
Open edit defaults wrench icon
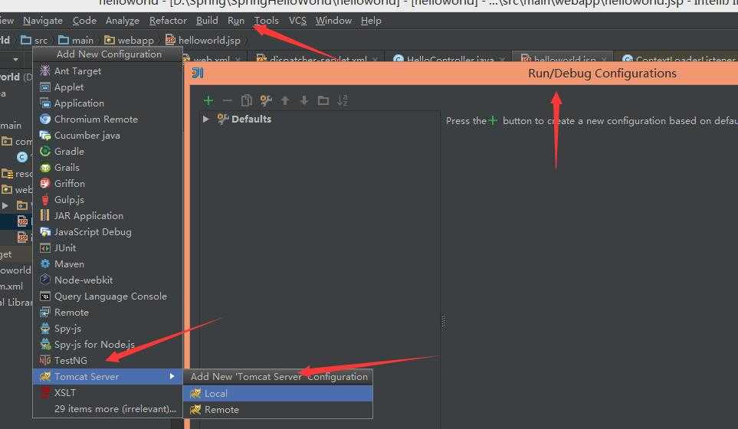266,100
